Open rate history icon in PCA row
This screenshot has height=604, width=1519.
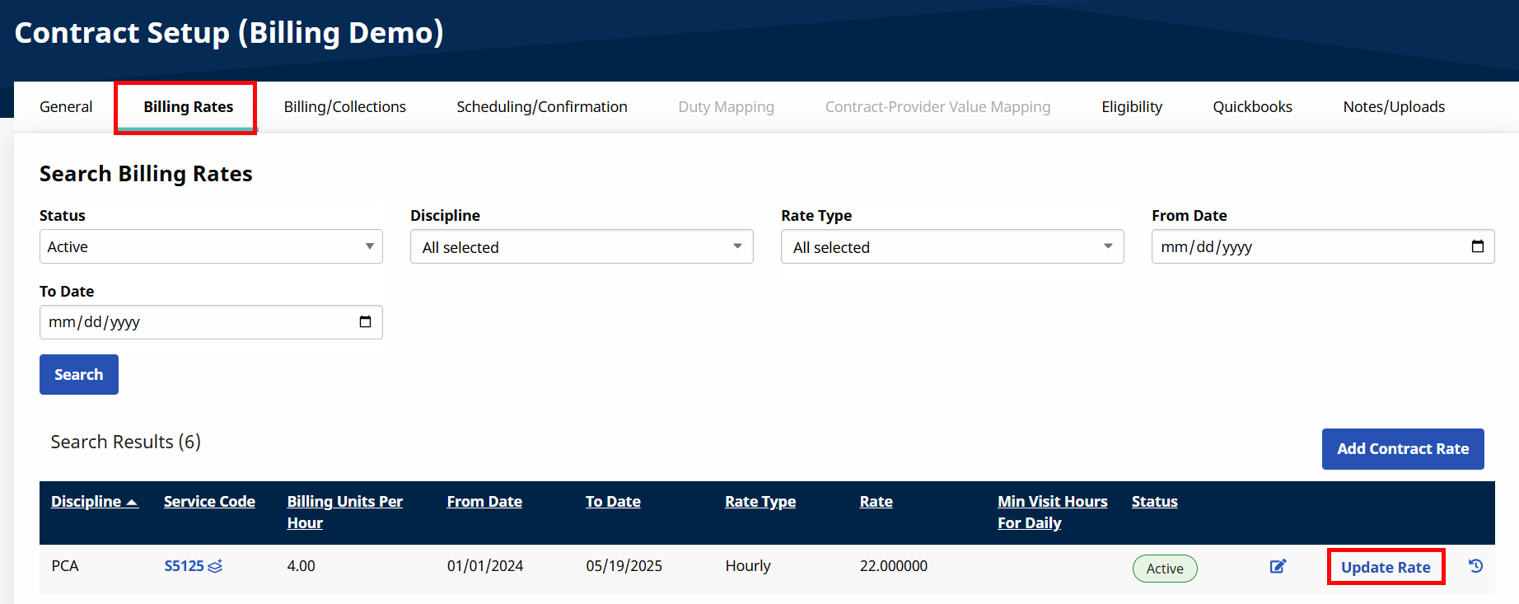click(1475, 566)
